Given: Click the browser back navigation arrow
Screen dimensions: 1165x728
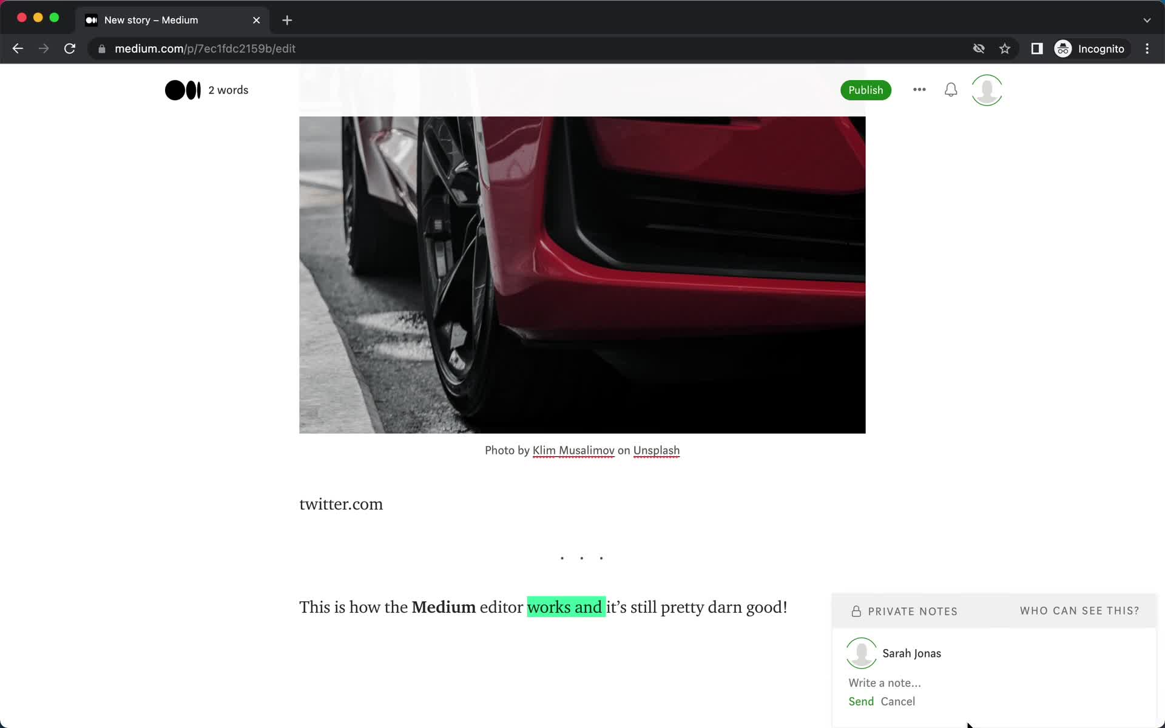Looking at the screenshot, I should pyautogui.click(x=17, y=49).
